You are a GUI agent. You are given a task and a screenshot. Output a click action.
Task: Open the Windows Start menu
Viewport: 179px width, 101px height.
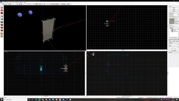click(2, 100)
